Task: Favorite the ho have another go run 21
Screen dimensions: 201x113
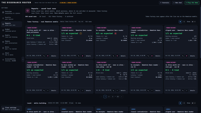Action: [83, 91]
